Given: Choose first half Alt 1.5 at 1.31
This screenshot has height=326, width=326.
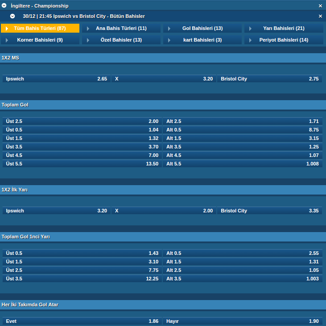Looking at the screenshot, I should tap(243, 262).
